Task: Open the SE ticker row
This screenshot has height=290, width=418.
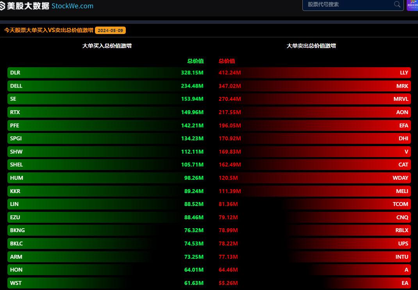Action: 106,99
